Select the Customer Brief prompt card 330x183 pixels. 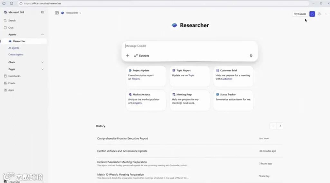pyautogui.click(x=233, y=76)
